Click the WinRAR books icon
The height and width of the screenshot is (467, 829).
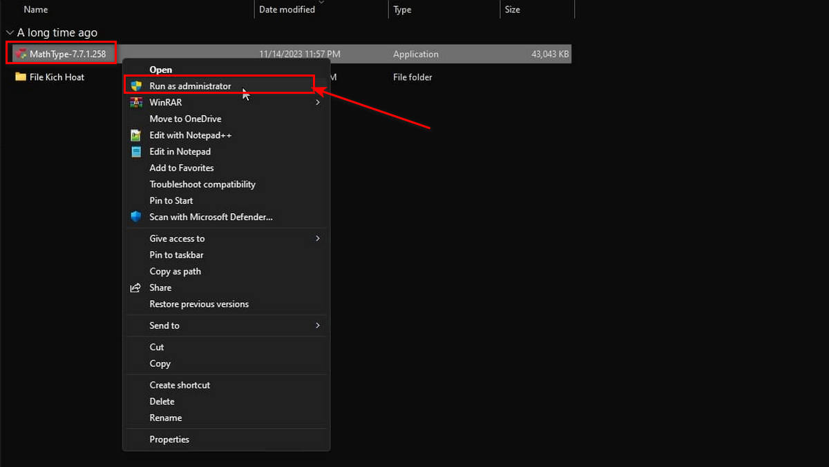tap(136, 102)
